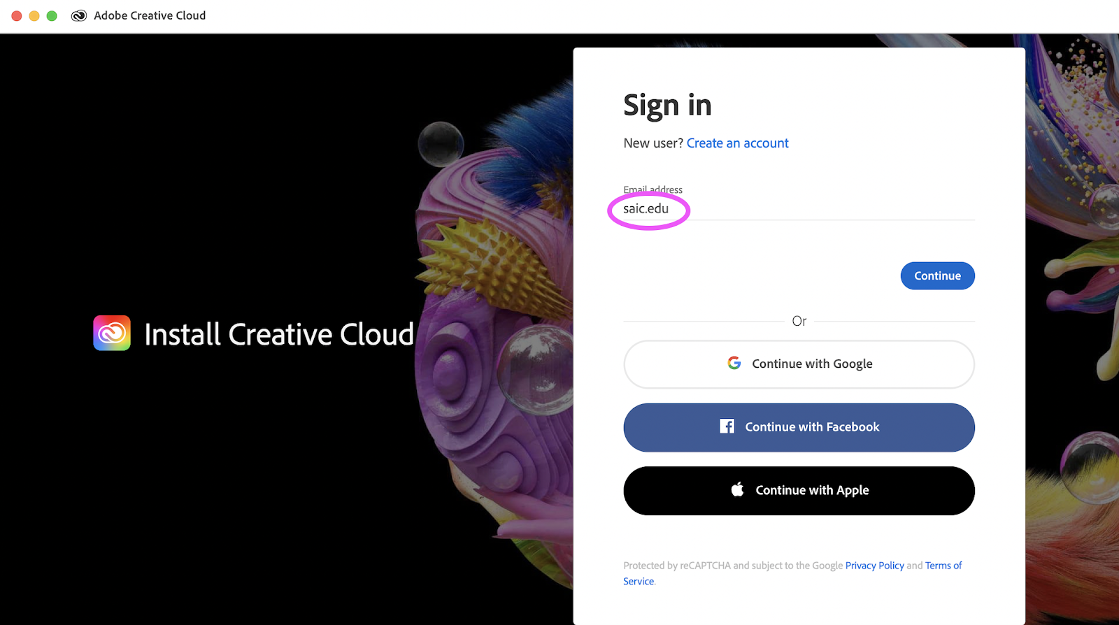Focus the Email address input field
Image resolution: width=1119 pixels, height=625 pixels.
click(x=799, y=208)
